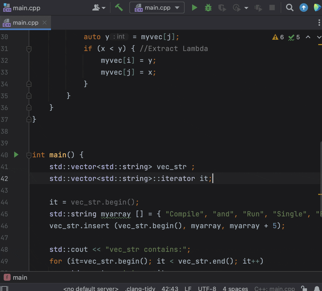The width and height of the screenshot is (322, 291).
Task: Click the .clang-tidy status bar widget
Action: pyautogui.click(x=140, y=289)
